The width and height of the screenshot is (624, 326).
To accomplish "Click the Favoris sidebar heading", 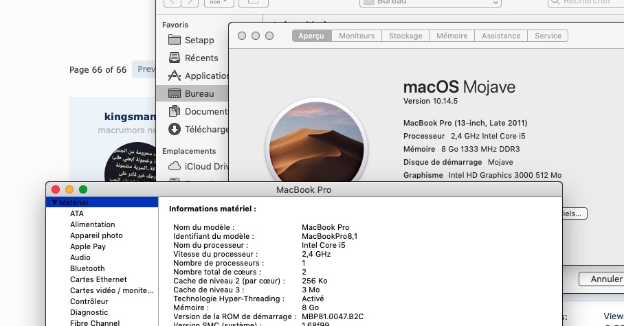I will pos(175,25).
